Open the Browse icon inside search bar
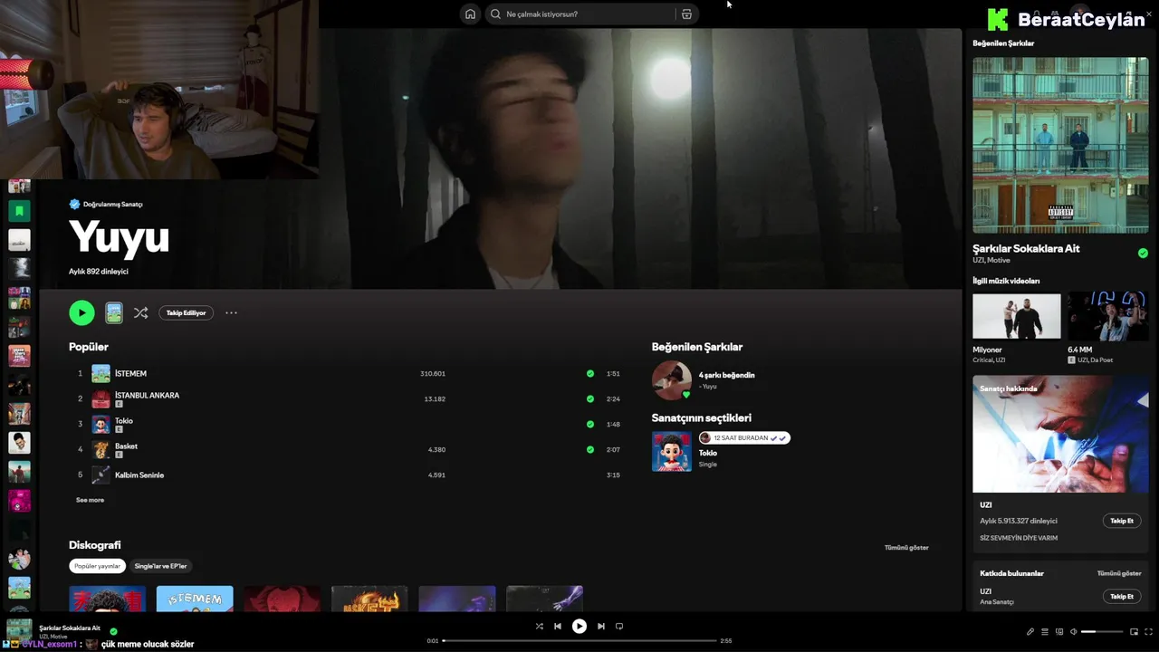The image size is (1159, 652). tap(686, 14)
